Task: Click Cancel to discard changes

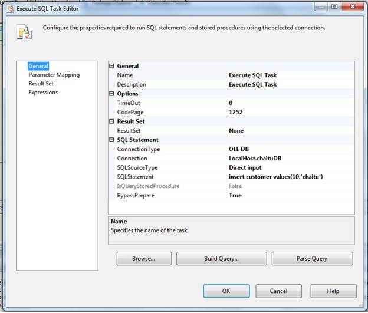Action: click(x=278, y=291)
